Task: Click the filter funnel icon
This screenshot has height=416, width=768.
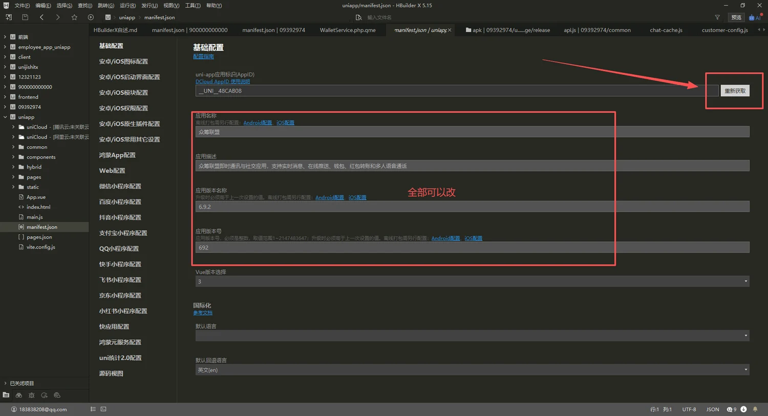Action: (717, 17)
